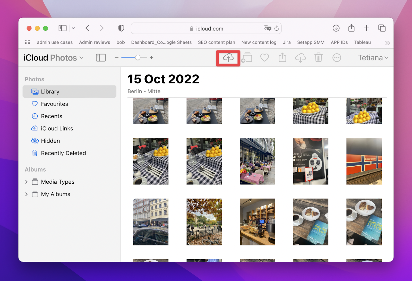
Task: Show more bookmarks double chevron
Action: [388, 43]
